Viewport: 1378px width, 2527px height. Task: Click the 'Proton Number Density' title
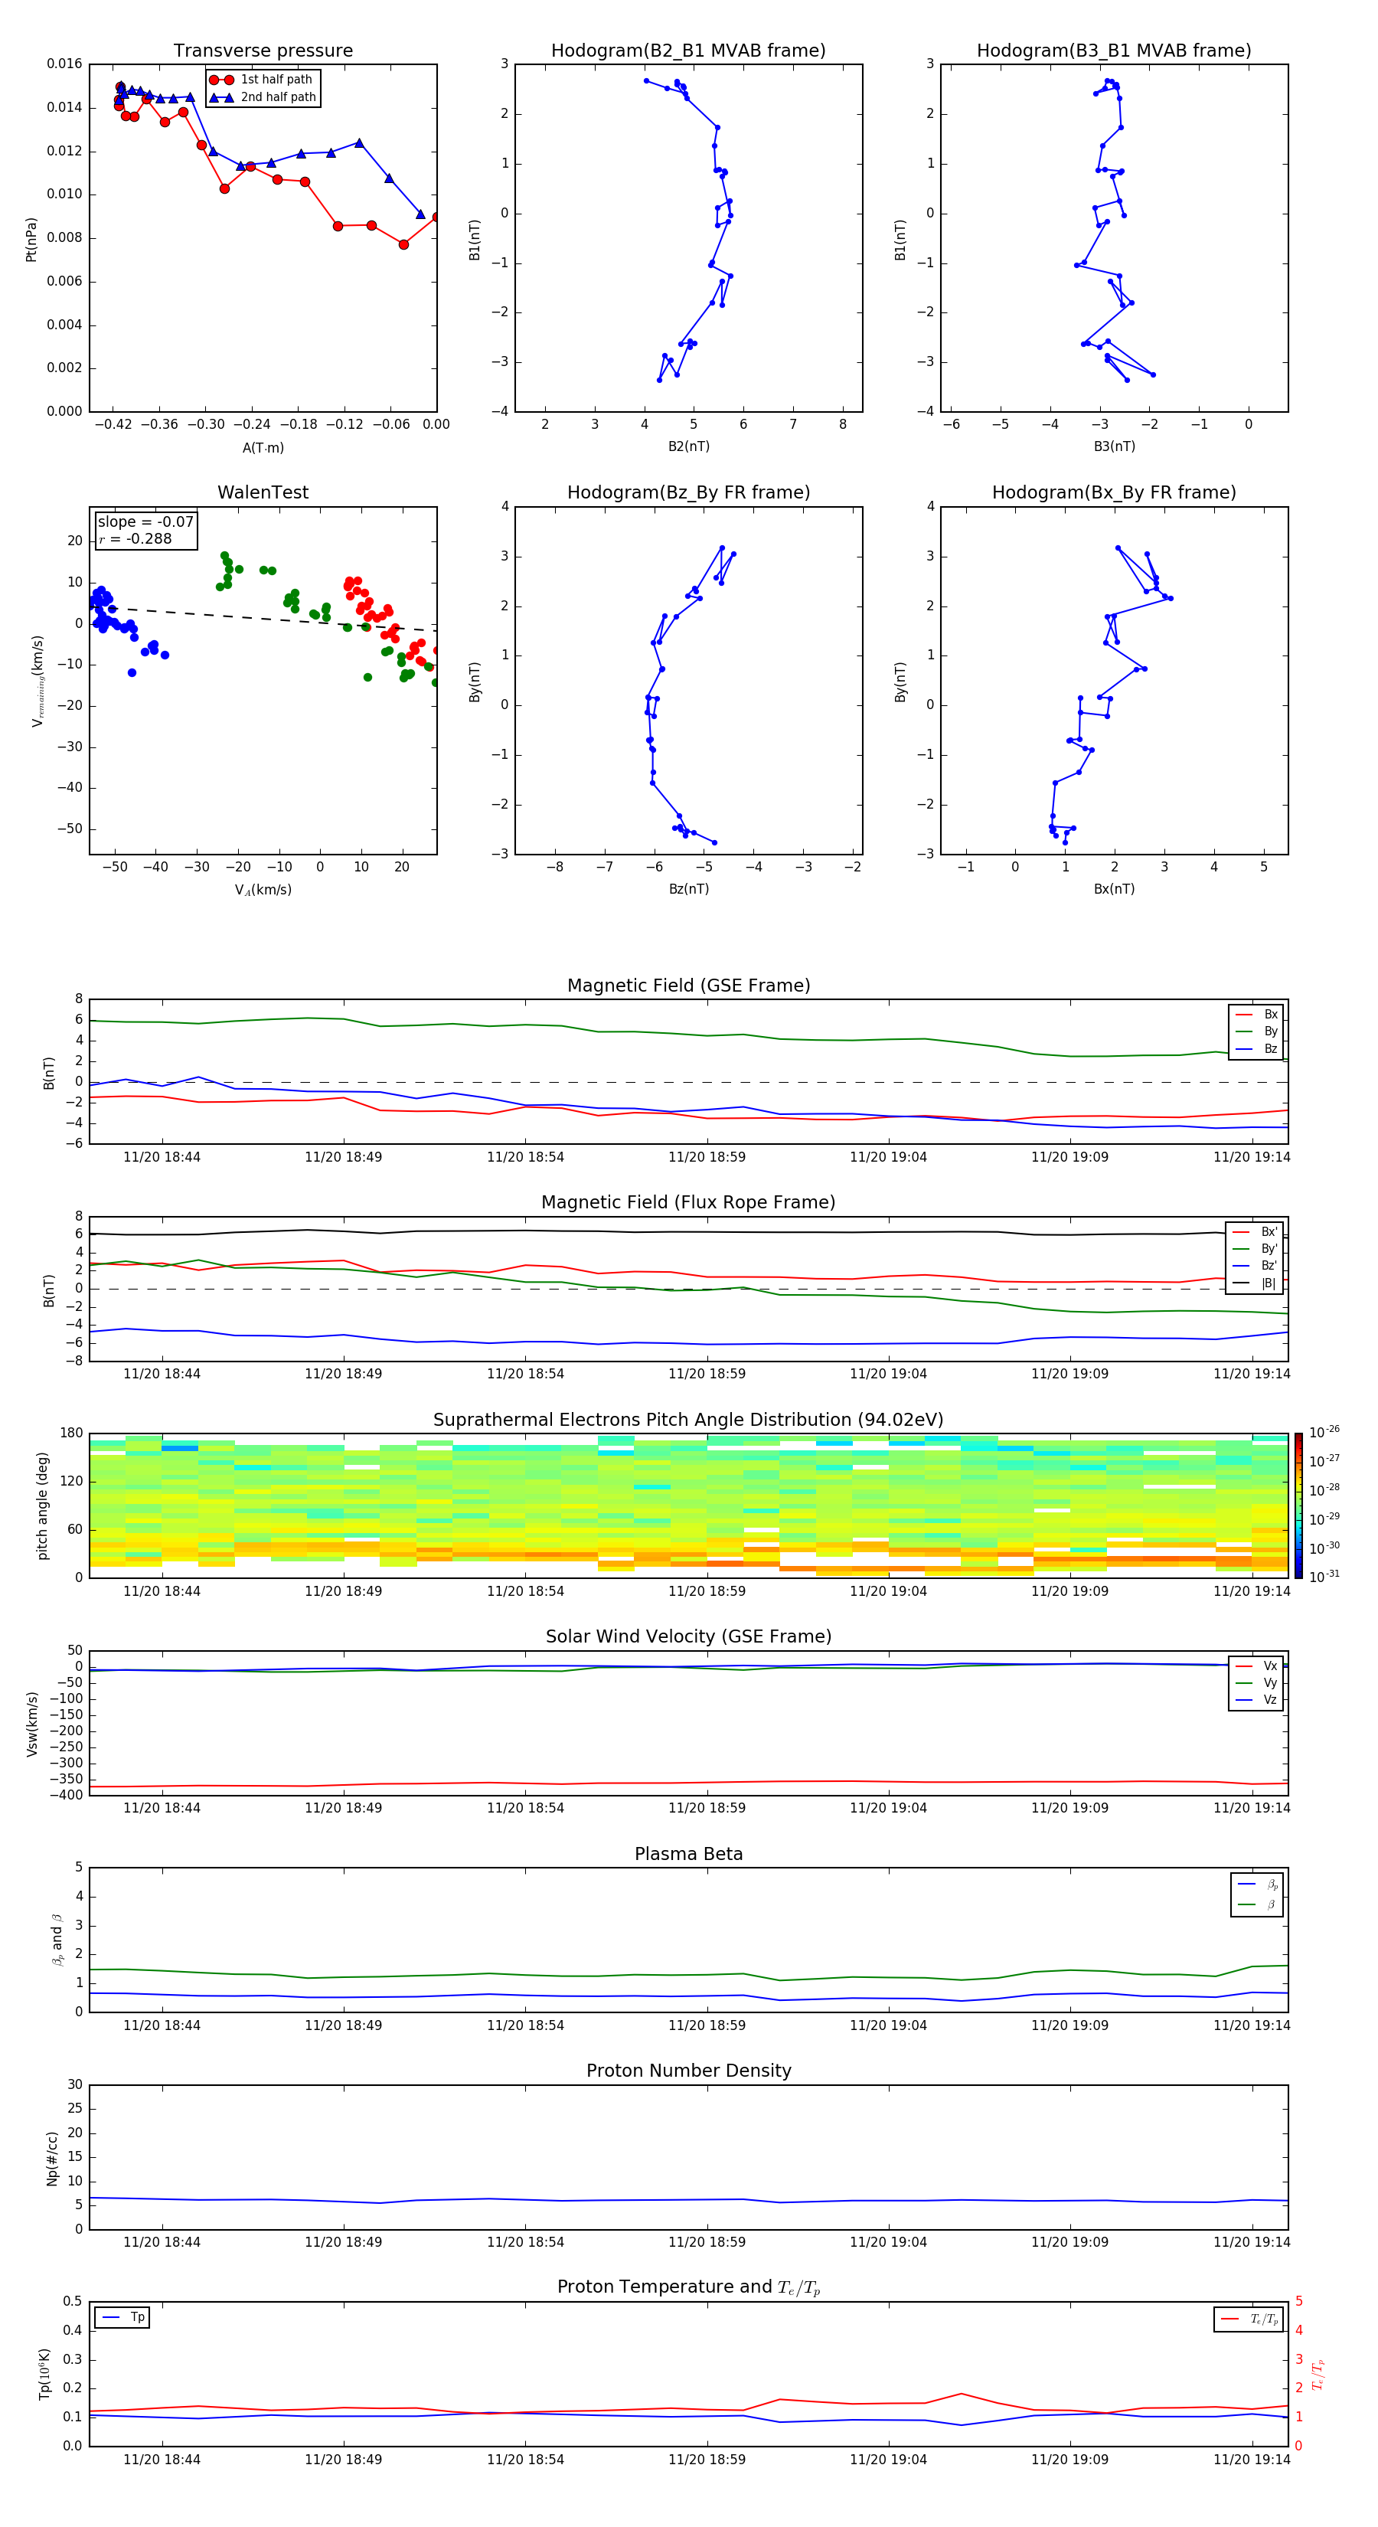coord(688,2071)
